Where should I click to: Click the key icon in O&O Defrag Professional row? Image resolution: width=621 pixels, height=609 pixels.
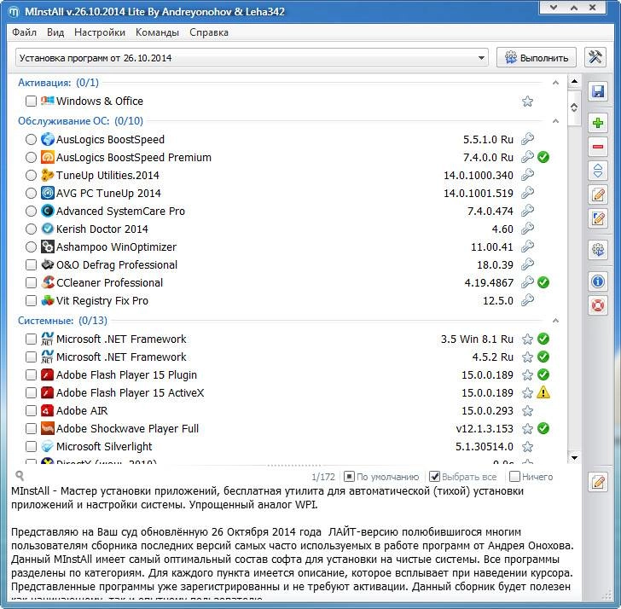(527, 264)
